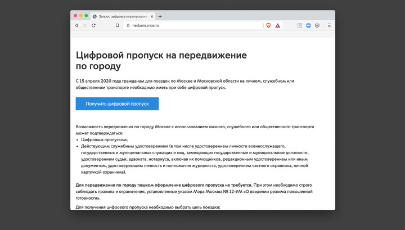Click the reader extension icon in the toolbar
Image resolution: width=405 pixels, height=230 pixels.
[x=300, y=25]
